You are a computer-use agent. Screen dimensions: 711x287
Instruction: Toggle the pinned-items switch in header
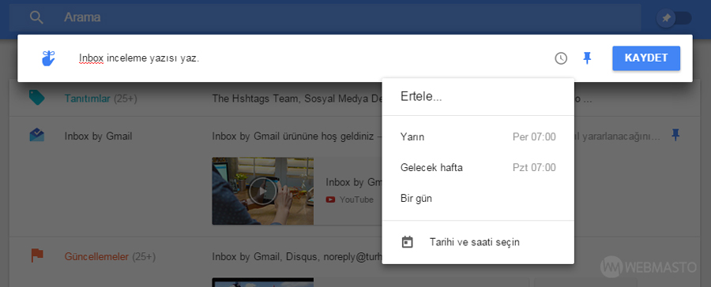[675, 18]
